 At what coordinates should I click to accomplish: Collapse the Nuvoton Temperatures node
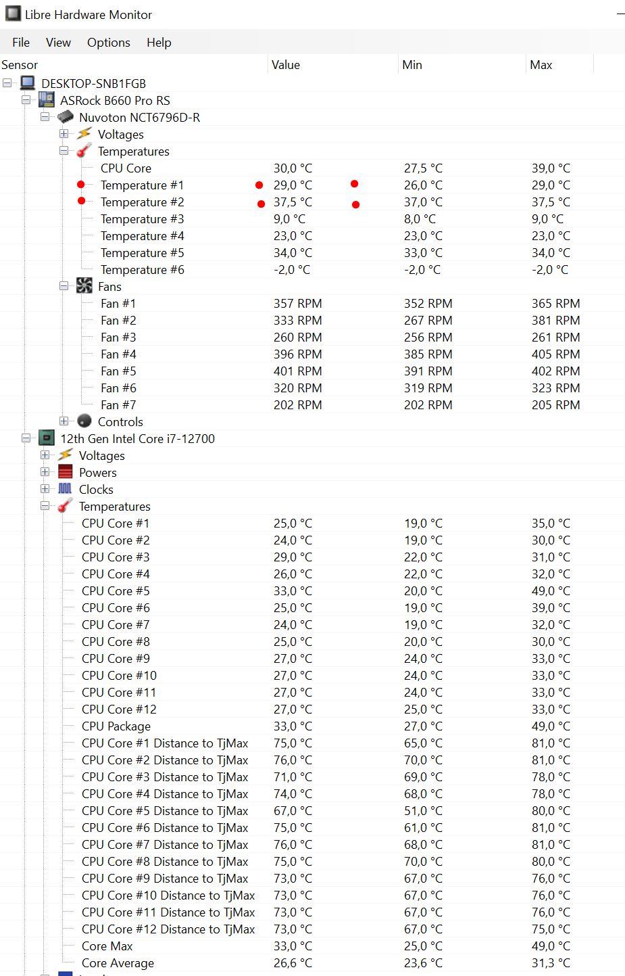[x=64, y=151]
